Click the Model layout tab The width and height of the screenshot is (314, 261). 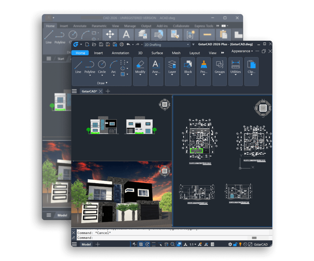[86, 244]
